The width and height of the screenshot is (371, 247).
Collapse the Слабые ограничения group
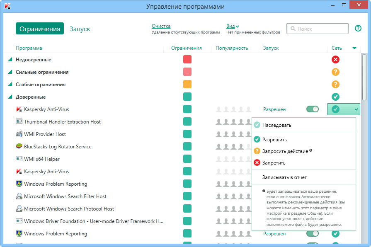click(x=10, y=84)
